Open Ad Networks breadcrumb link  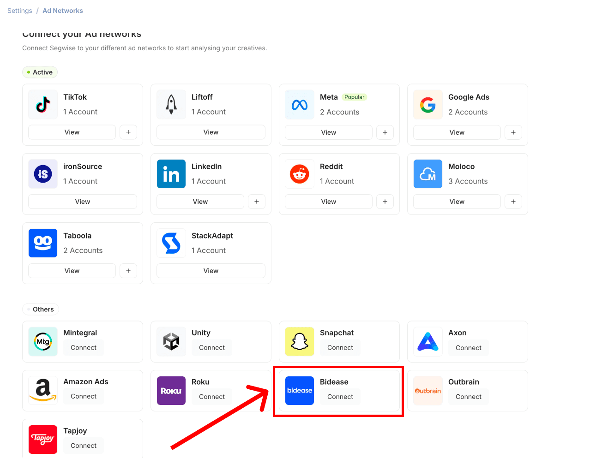(63, 11)
